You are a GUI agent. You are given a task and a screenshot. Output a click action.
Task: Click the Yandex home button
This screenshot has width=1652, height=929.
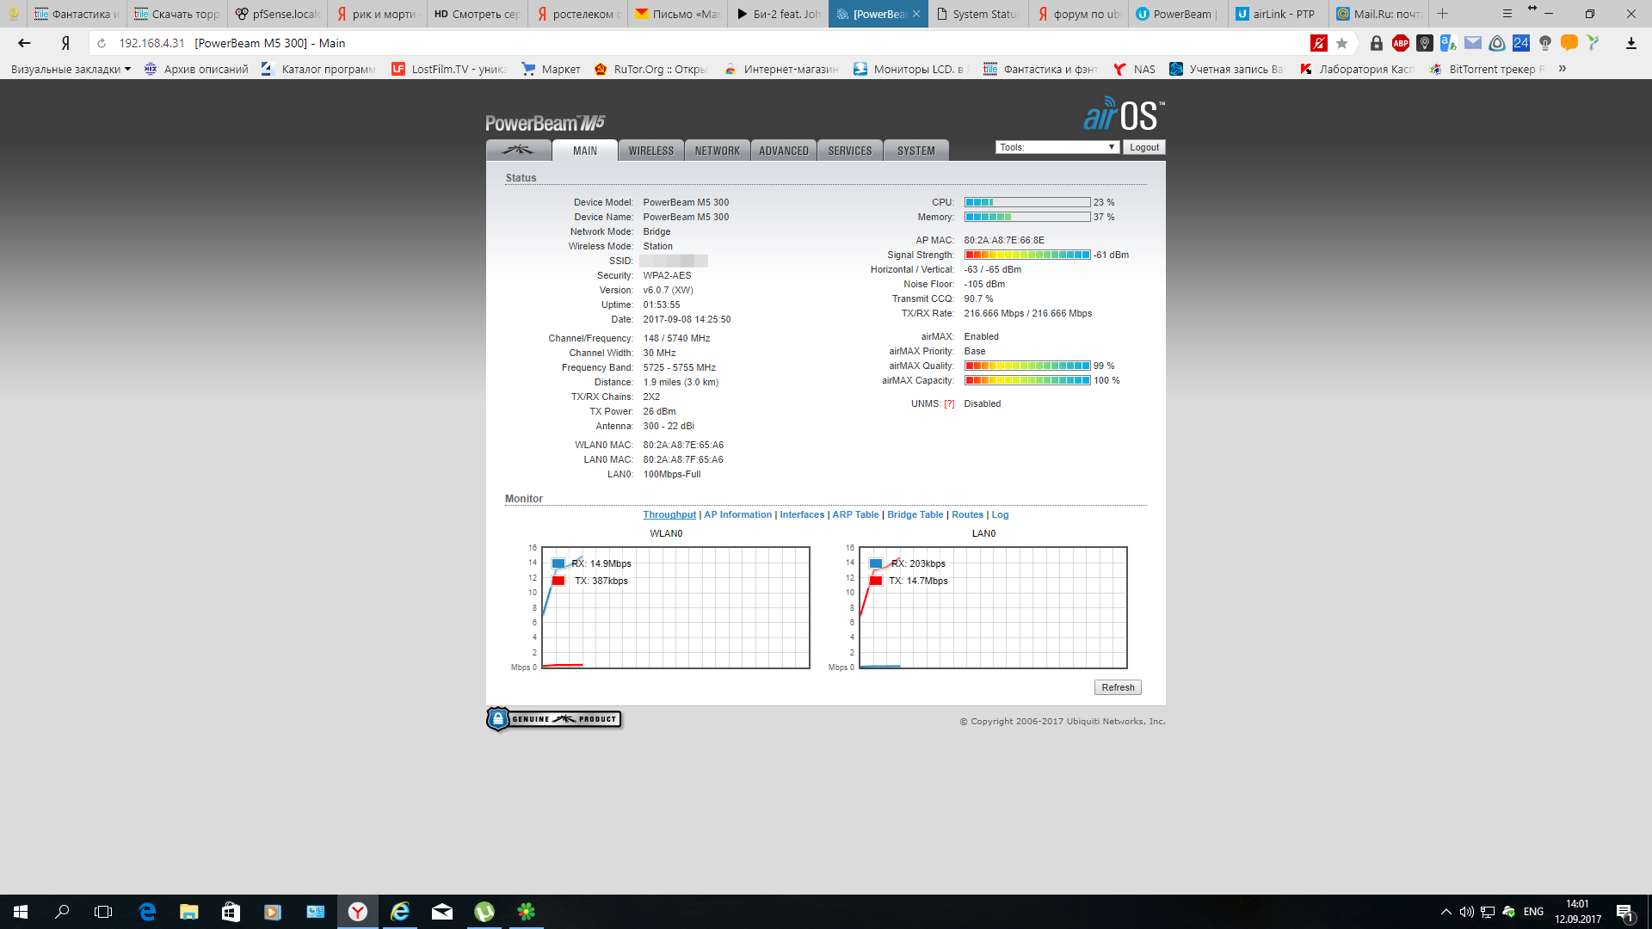point(65,43)
